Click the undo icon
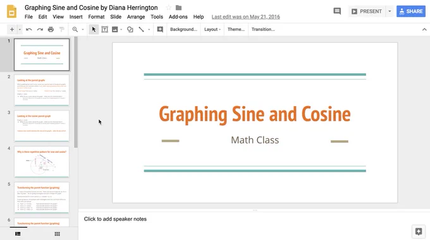The image size is (430, 240). point(29,29)
